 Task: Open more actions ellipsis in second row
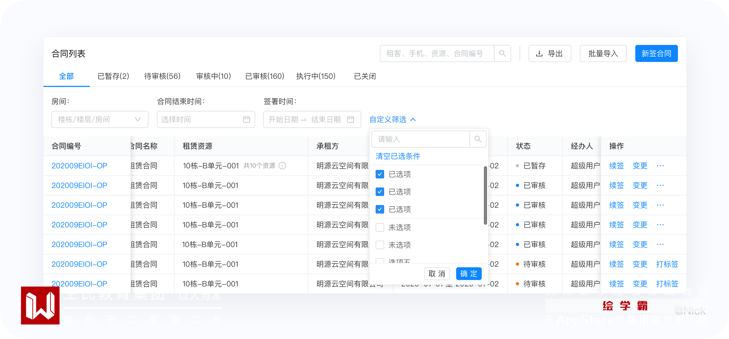pyautogui.click(x=660, y=185)
